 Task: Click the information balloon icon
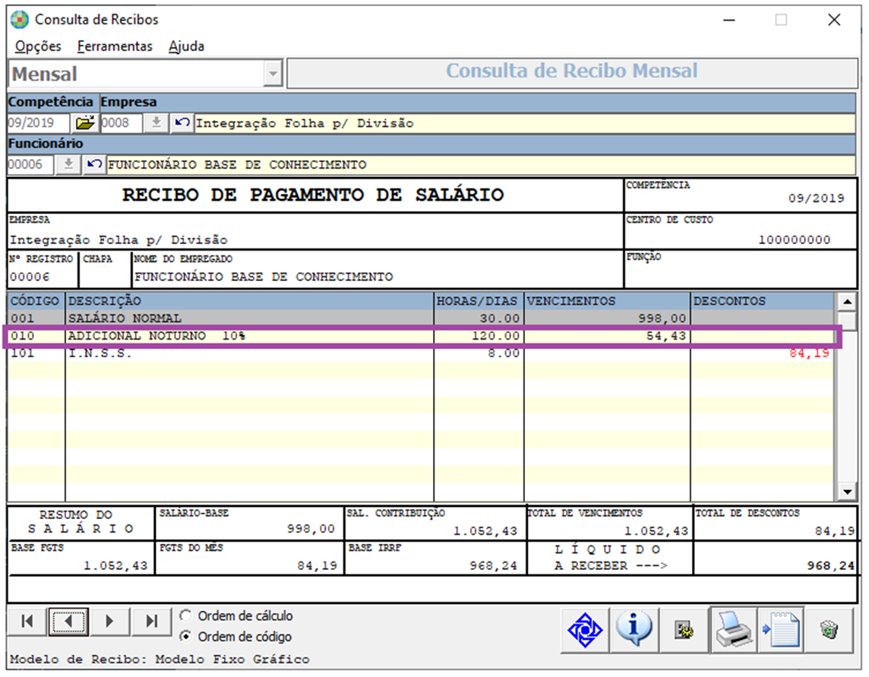634,630
